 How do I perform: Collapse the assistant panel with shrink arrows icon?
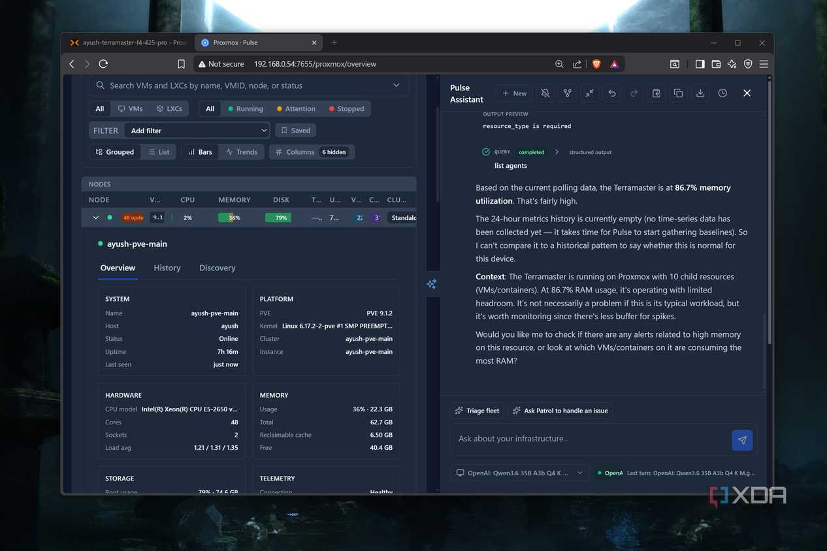pos(589,93)
